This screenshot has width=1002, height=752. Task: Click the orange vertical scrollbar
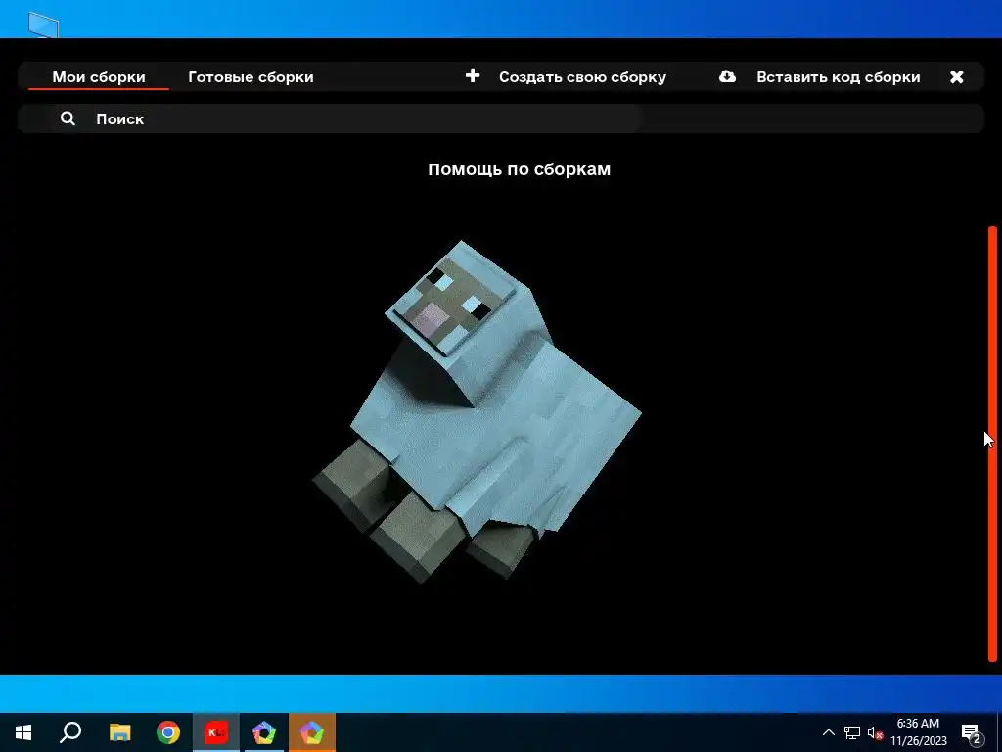[992, 444]
